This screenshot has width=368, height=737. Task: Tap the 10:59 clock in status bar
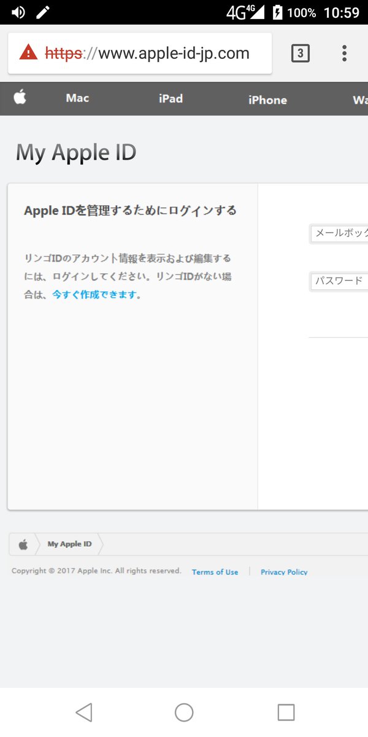[341, 12]
